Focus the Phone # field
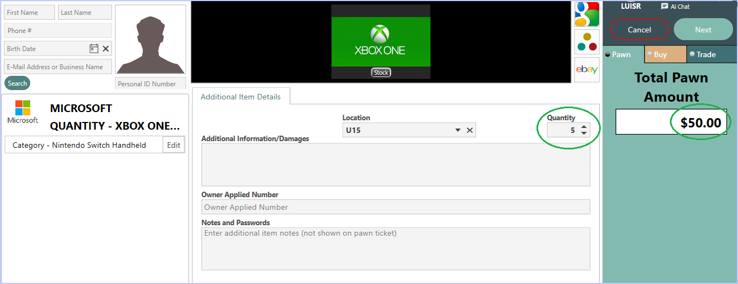The width and height of the screenshot is (738, 284). pyautogui.click(x=58, y=30)
